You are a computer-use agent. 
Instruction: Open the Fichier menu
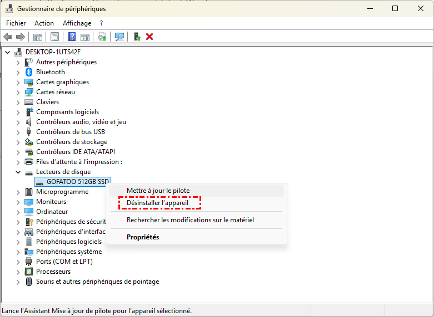[x=16, y=23]
